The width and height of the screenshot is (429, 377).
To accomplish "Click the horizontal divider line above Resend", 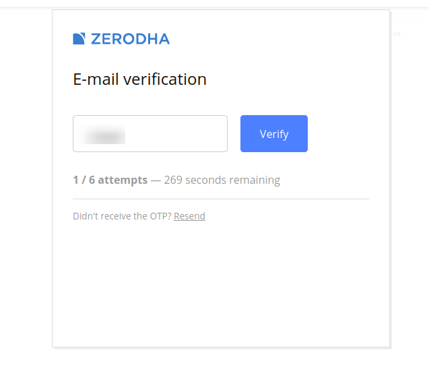I will click(221, 199).
